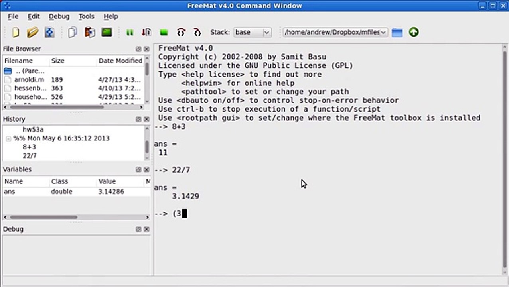This screenshot has width=509, height=287.
Task: Select 8+3 entry in History
Action: (29, 147)
